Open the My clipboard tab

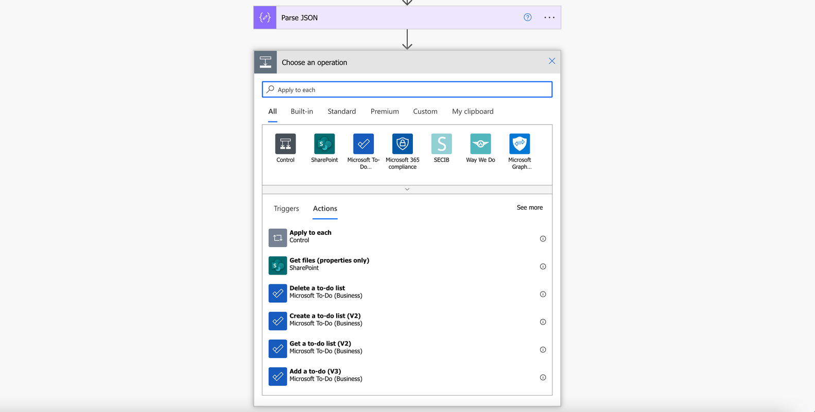click(x=473, y=111)
